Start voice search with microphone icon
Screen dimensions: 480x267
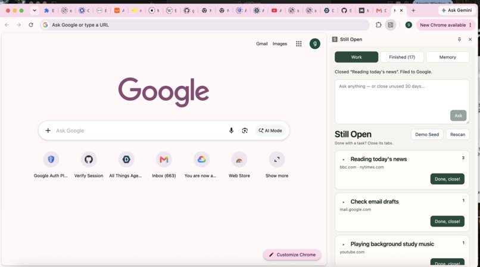pos(232,131)
